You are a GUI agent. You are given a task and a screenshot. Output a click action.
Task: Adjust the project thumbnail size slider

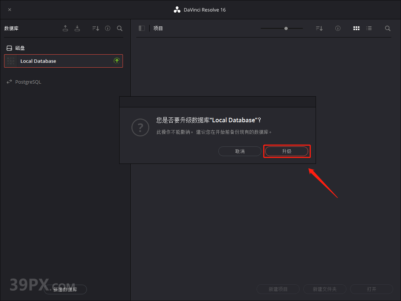coord(282,28)
